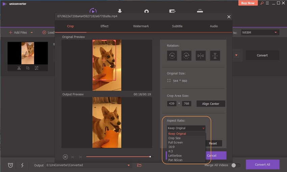Screen dimensions: 287x172
Task: Flip the video horizontally
Action: coord(201,56)
